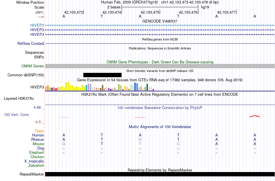The height and width of the screenshot is (181, 275).
Task: Click the OMIM Genes track label
Action: tap(32, 66)
